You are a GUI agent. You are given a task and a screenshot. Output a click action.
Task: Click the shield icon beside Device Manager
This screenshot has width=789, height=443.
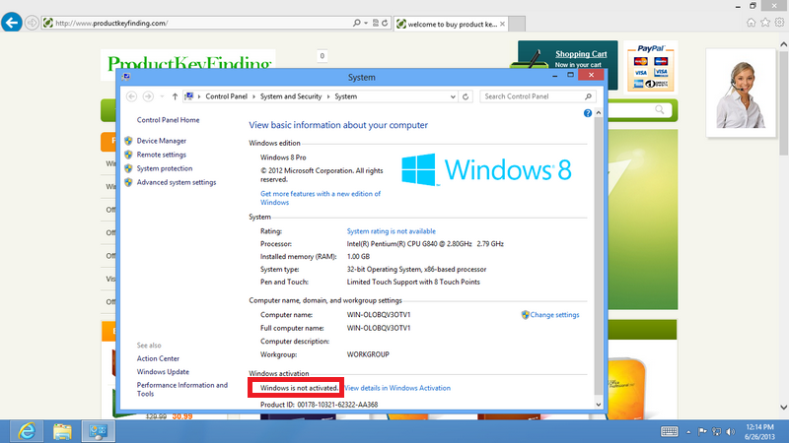tap(128, 141)
